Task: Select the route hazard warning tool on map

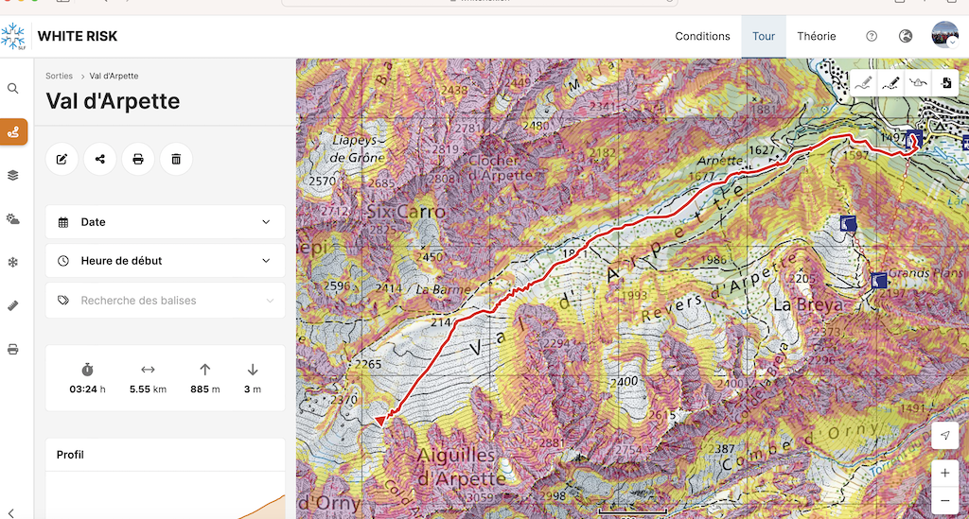Action: click(919, 83)
